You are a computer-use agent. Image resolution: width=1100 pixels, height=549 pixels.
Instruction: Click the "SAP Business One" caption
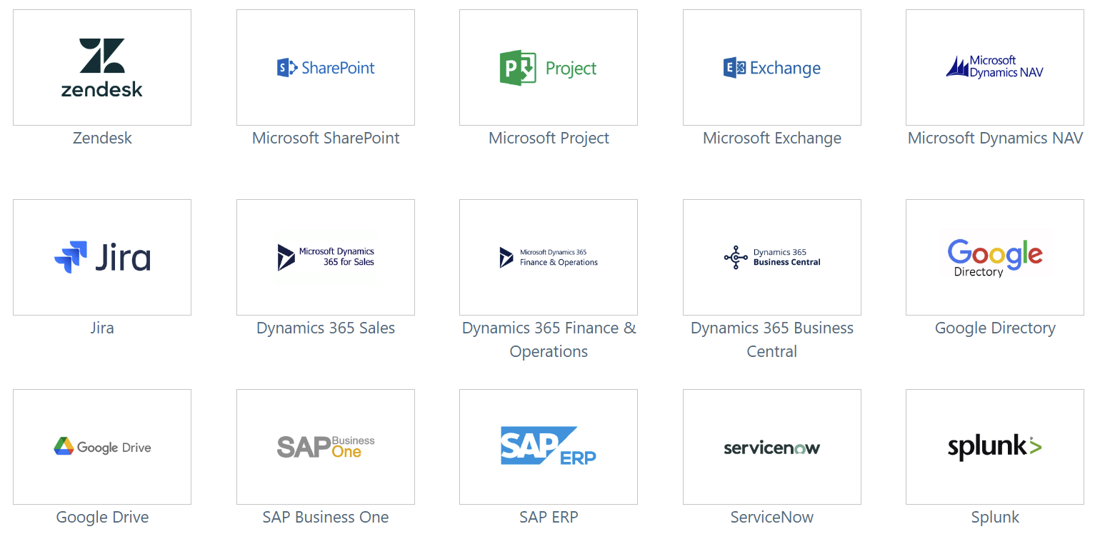tap(326, 518)
